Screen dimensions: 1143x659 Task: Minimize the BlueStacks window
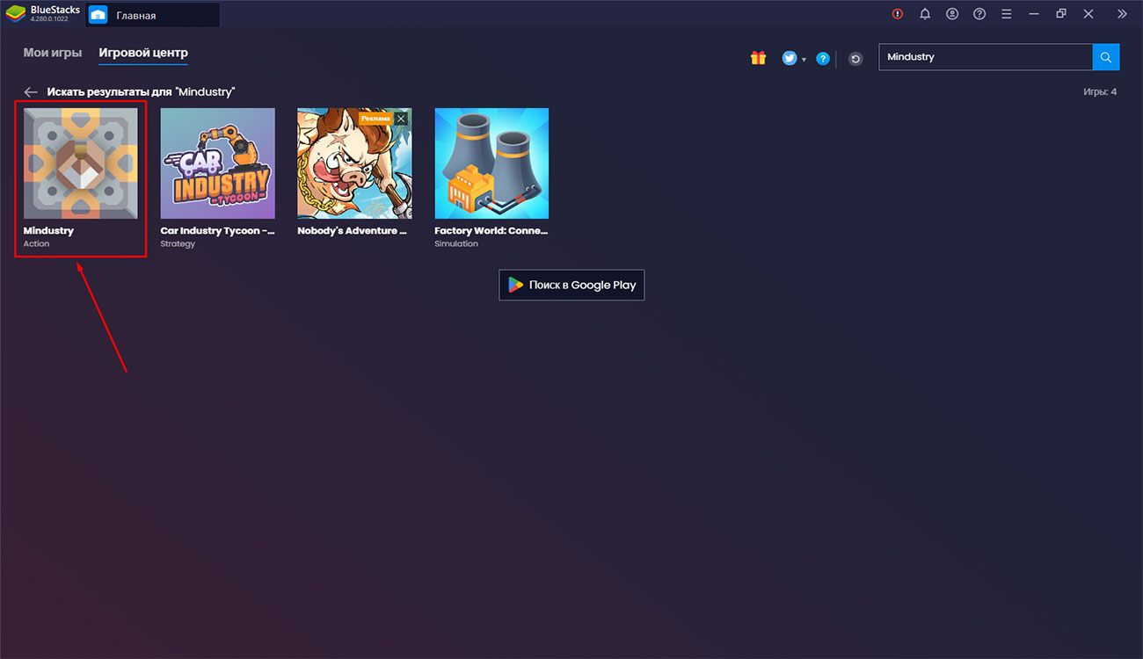(1034, 14)
